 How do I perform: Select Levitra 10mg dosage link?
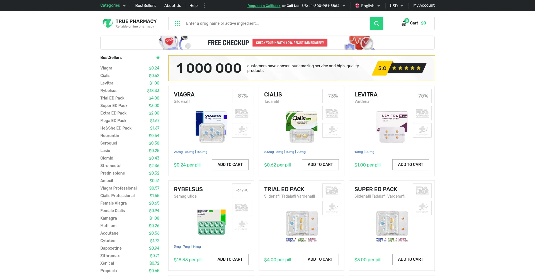(x=359, y=152)
